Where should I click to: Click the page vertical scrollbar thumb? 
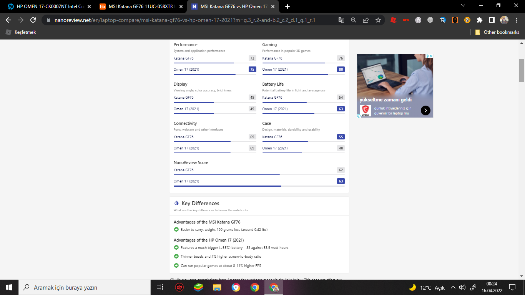522,70
